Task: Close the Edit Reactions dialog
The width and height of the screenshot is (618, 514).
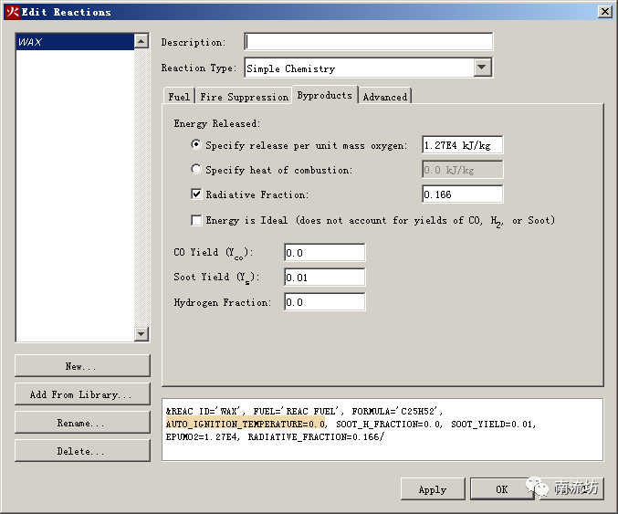Action: pyautogui.click(x=604, y=12)
